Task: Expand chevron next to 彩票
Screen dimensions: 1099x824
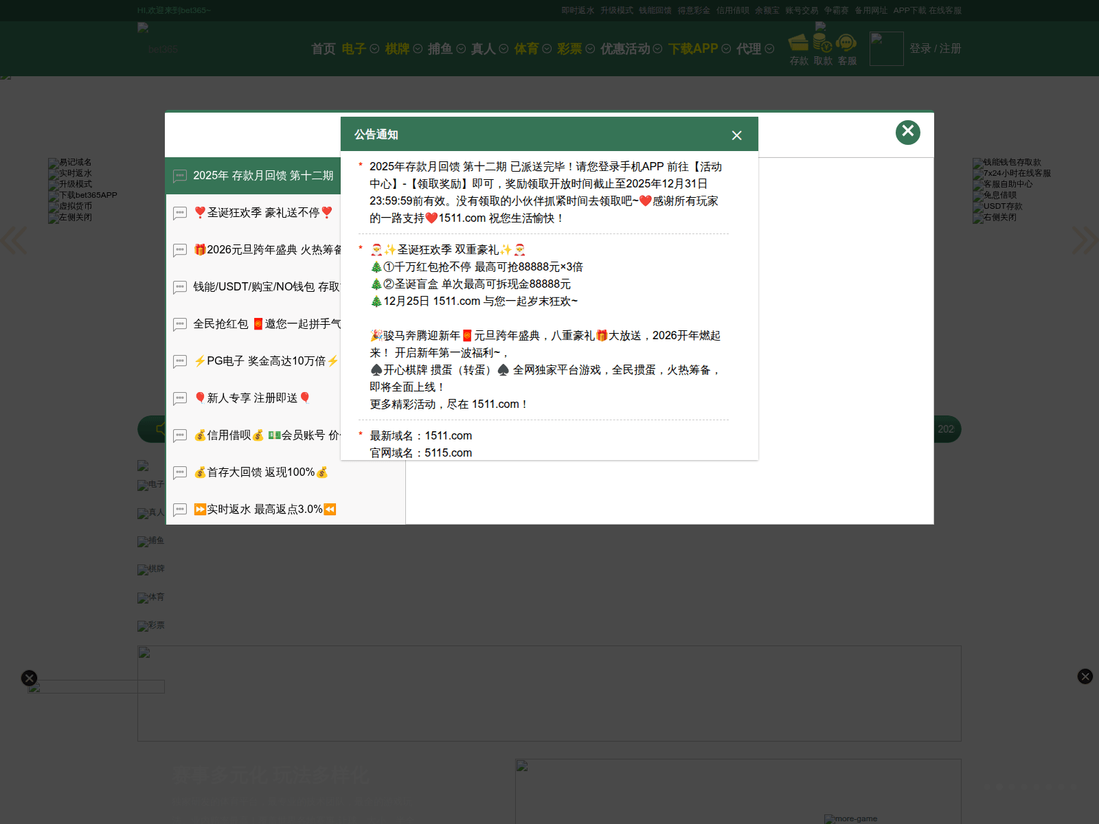Action: [x=590, y=49]
